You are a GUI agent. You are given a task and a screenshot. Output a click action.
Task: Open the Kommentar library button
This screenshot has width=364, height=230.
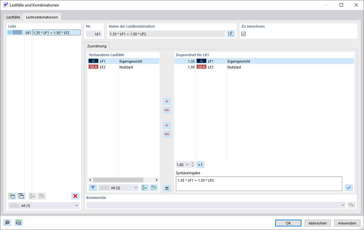click(x=351, y=205)
